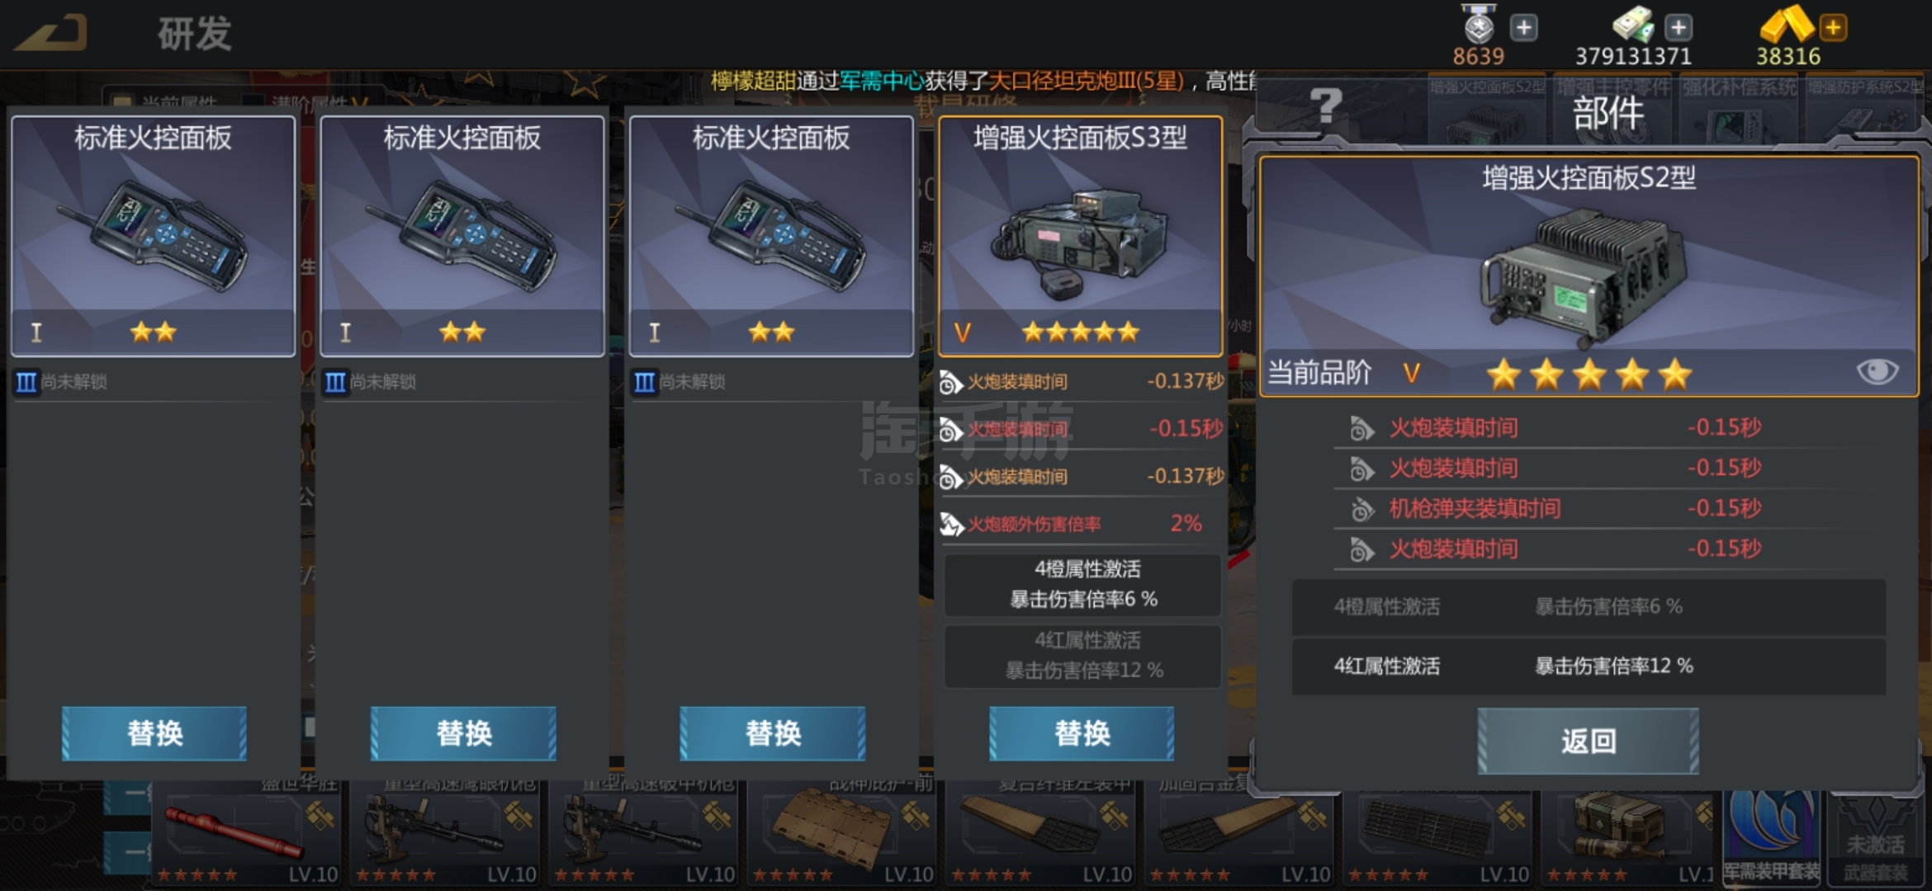Tap the gold bar currency icon
The width and height of the screenshot is (1932, 891).
click(x=1787, y=23)
